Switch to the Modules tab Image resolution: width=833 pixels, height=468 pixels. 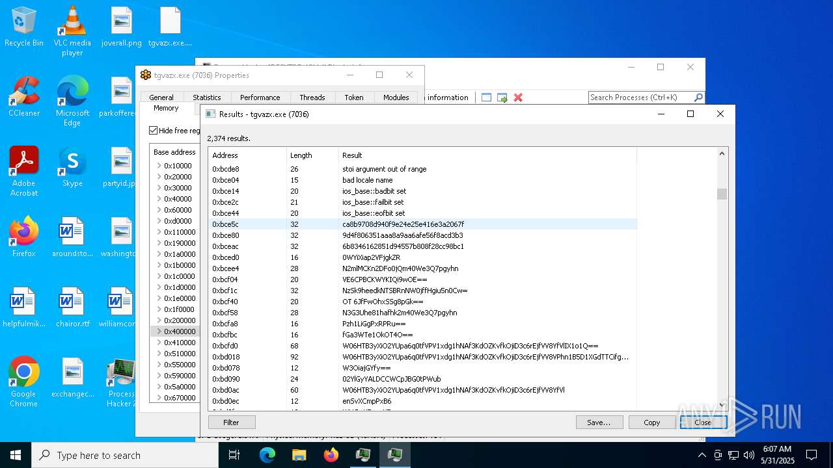[x=396, y=97]
